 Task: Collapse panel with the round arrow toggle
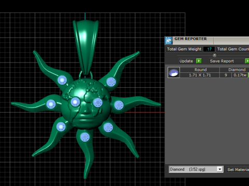pyautogui.click(x=214, y=55)
